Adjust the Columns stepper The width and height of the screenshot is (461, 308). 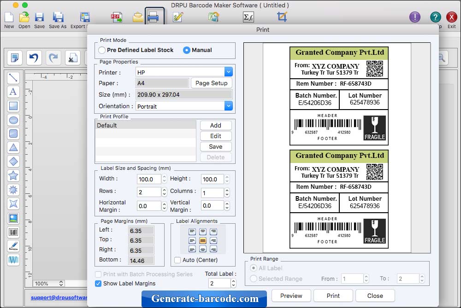pos(227,192)
